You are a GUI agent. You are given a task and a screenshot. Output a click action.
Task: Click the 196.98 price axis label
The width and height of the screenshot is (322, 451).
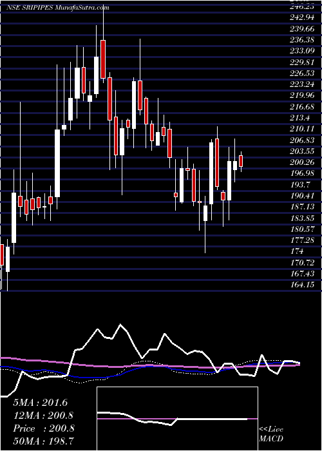301,173
